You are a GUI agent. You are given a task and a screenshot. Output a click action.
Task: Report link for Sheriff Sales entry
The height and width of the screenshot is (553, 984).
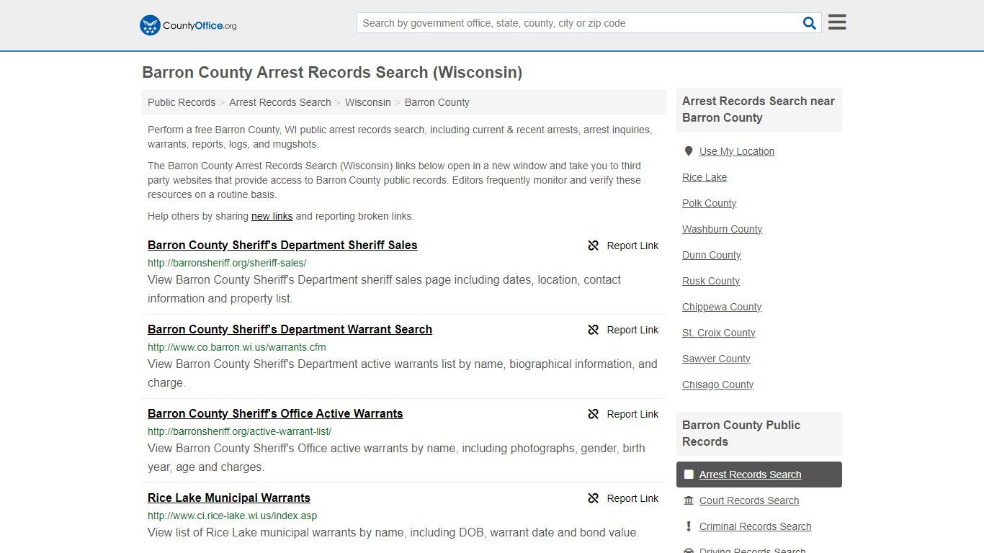pyautogui.click(x=623, y=246)
